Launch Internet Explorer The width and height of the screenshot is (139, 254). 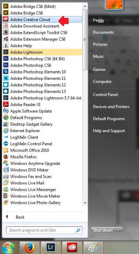pos(42,131)
